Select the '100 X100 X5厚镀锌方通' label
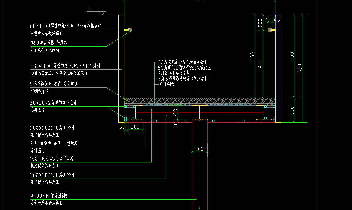This screenshot has width=352, height=210. (52, 158)
